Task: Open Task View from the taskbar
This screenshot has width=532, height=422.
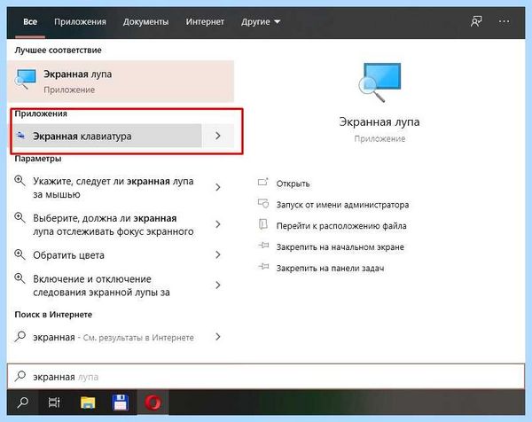Action: pos(54,402)
